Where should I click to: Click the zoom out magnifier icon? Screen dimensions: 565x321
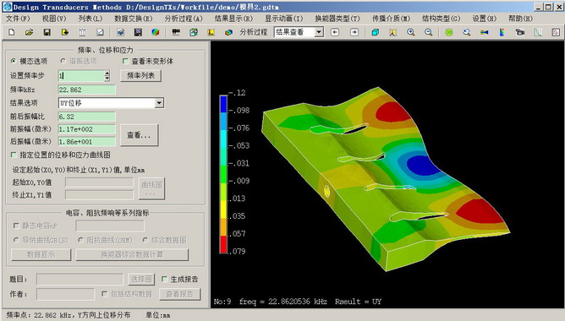(429, 32)
